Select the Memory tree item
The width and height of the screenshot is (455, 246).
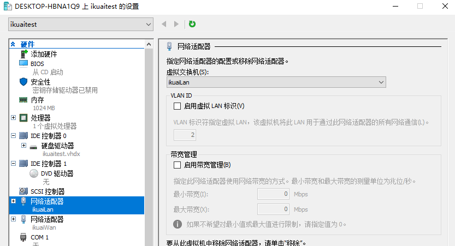(x=38, y=100)
